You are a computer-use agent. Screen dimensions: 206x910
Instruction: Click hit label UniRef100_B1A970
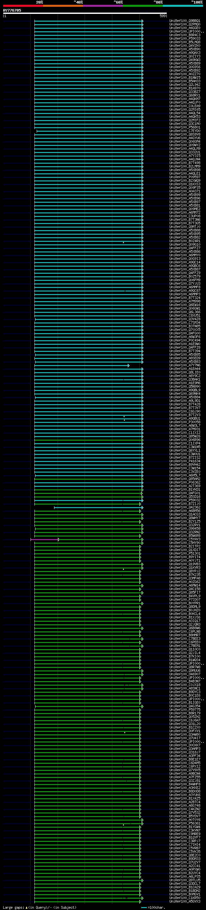[x=185, y=88]
